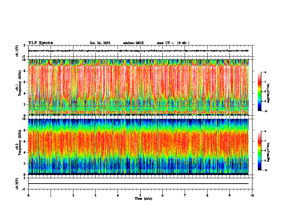
Task: Click time axis tick label "4"
Action: pos(118,195)
